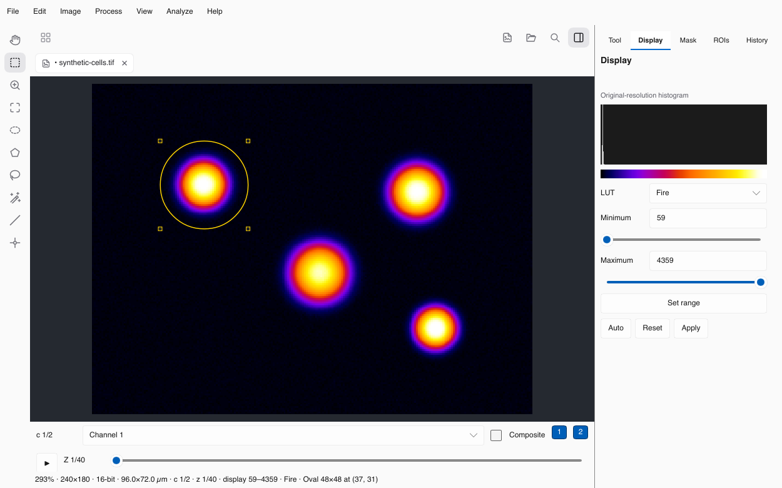Click the Fire LUT color gradient bar
782x488 pixels.
684,174
